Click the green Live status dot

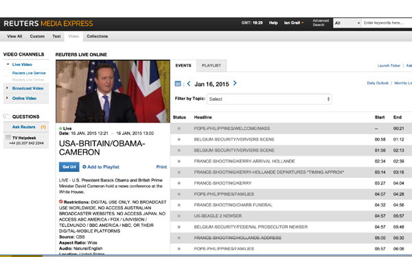point(60,129)
